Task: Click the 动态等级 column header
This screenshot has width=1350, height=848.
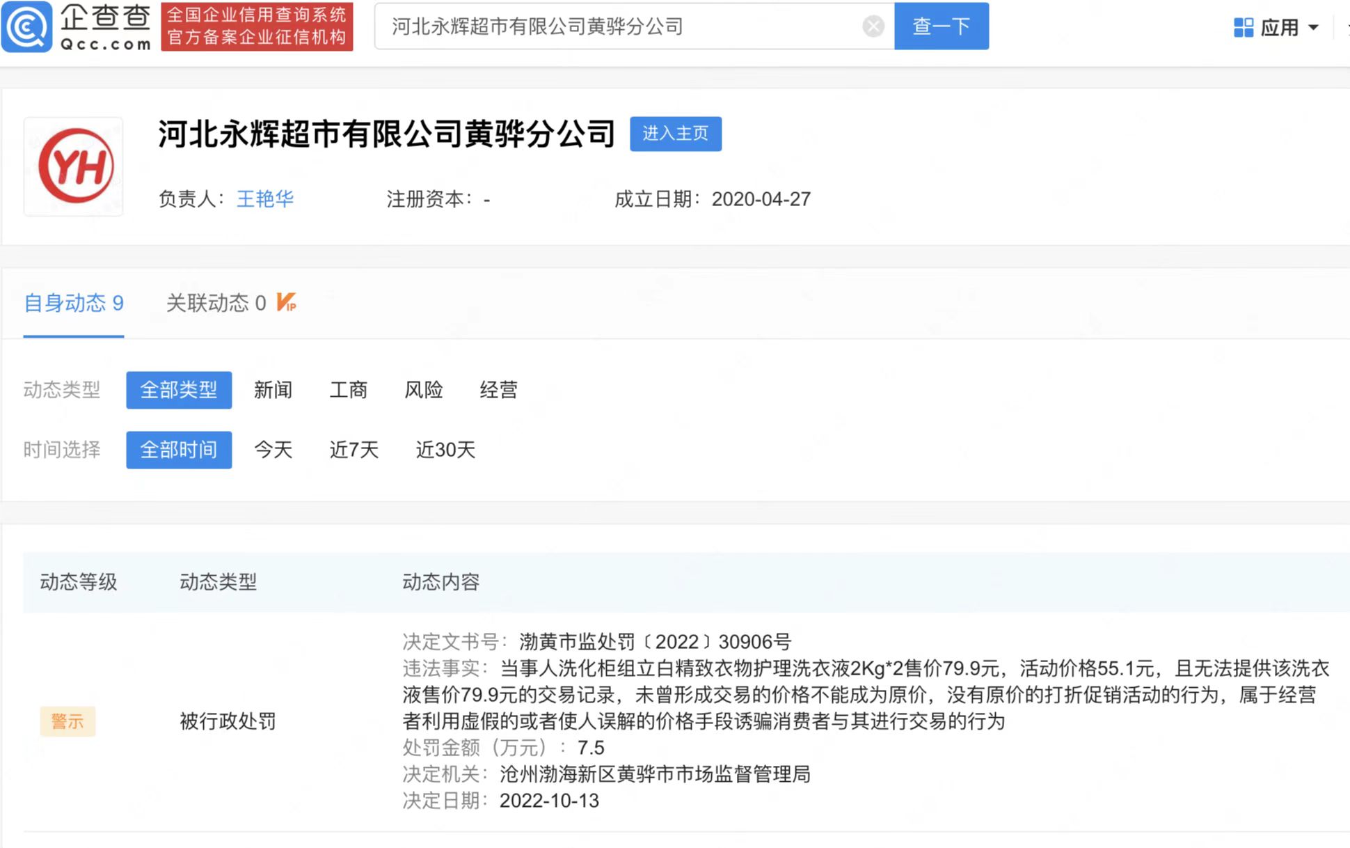Action: click(79, 582)
